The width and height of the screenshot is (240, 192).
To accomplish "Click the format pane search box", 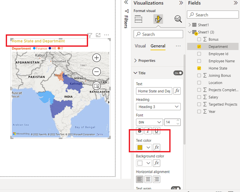I will click(158, 34).
